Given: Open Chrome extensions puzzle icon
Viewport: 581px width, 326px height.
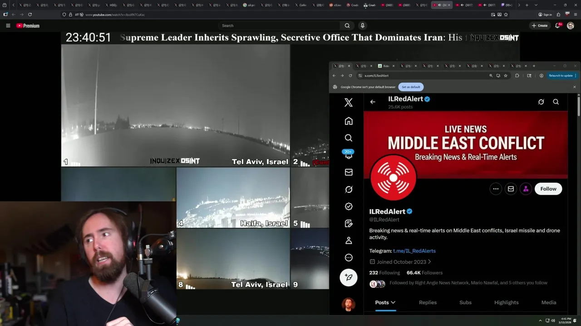Looking at the screenshot, I should click(517, 76).
